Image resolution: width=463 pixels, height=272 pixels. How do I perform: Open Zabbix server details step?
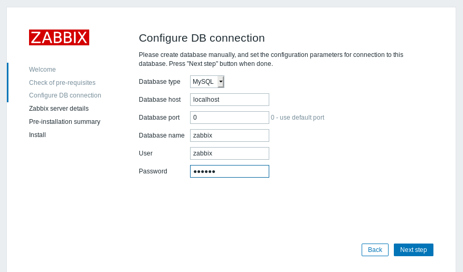(x=59, y=109)
